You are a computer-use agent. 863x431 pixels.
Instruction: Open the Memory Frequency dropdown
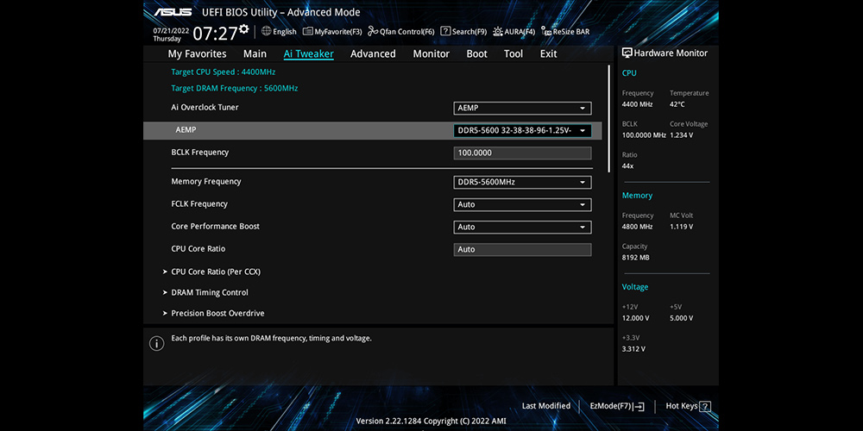point(522,182)
